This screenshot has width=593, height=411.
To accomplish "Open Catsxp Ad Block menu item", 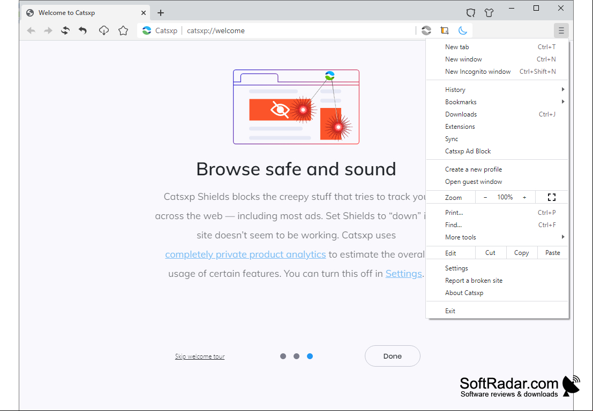I will pos(497,151).
